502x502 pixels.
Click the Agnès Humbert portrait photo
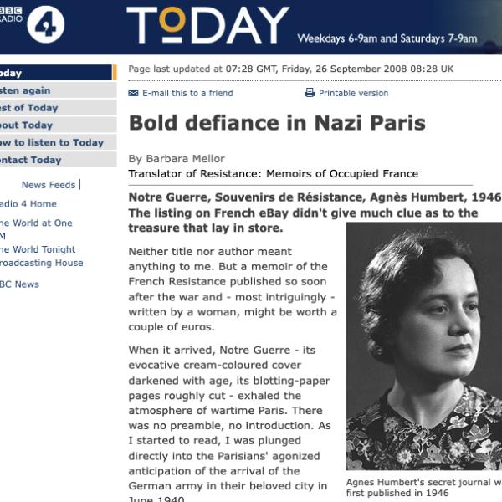424,346
